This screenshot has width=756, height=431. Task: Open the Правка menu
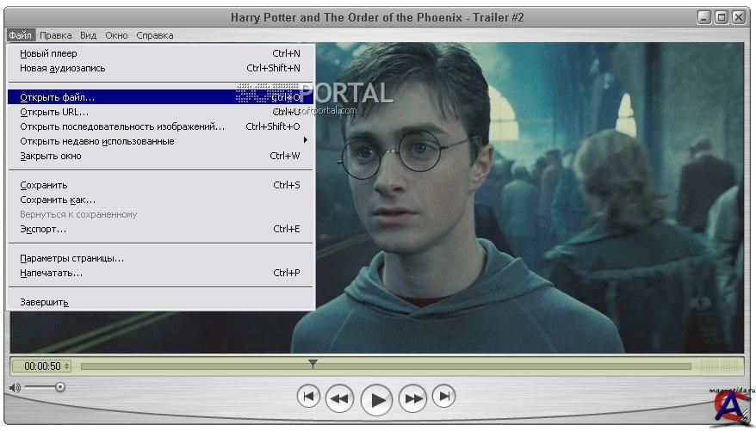(56, 35)
